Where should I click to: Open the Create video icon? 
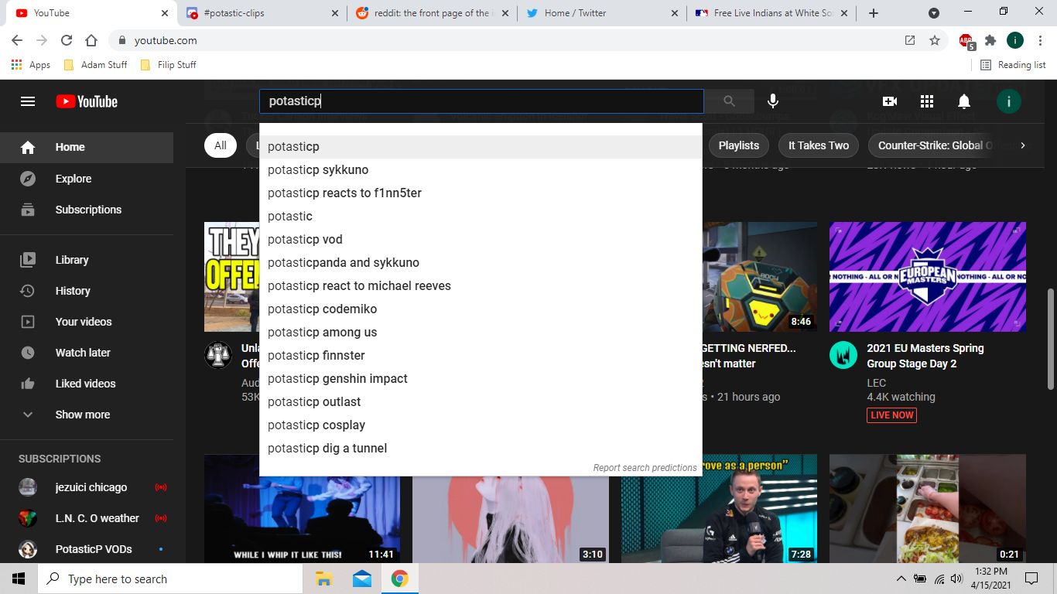[x=889, y=101]
